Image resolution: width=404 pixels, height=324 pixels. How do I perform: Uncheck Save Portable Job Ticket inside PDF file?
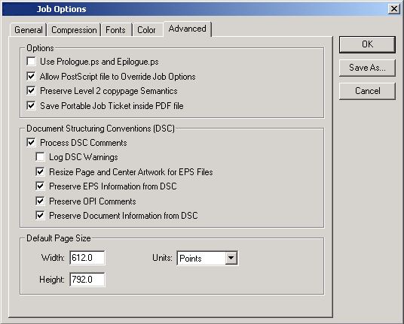pos(31,105)
